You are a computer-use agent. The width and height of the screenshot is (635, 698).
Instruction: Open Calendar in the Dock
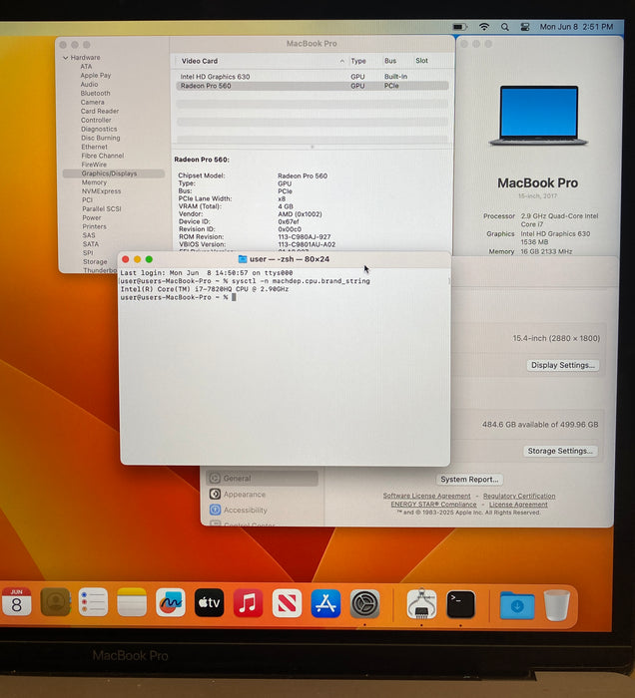tap(16, 602)
